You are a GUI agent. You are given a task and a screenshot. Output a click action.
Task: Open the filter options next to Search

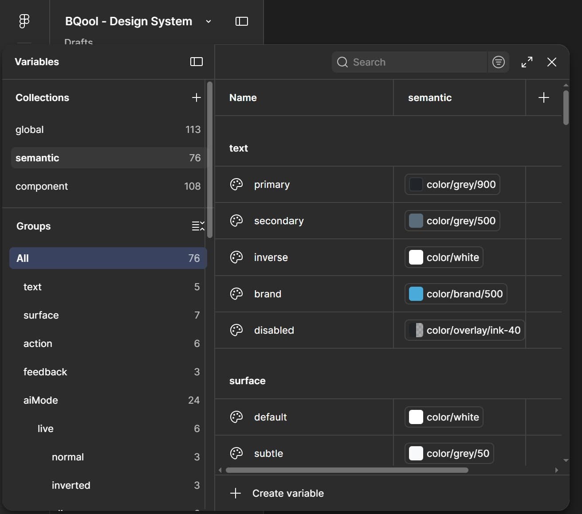[499, 62]
